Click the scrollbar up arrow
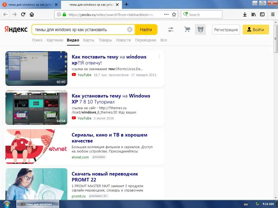This screenshot has width=278, height=208. (x=276, y=22)
